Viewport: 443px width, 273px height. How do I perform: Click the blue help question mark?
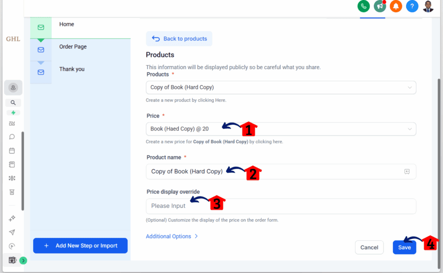pos(412,6)
